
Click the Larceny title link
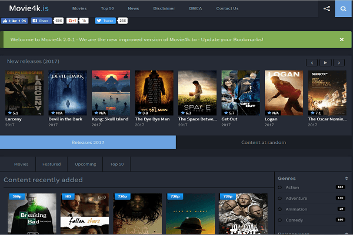click(x=14, y=119)
